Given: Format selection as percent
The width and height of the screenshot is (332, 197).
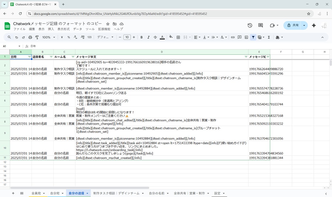Looking at the screenshot, I should tap(69, 37).
